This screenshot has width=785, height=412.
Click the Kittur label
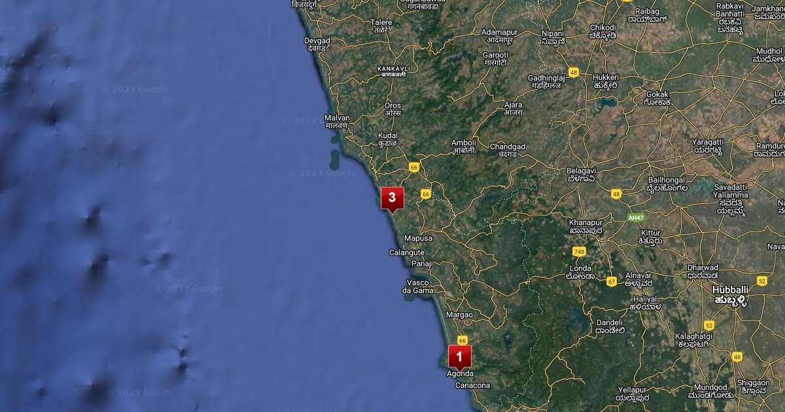coord(651,237)
